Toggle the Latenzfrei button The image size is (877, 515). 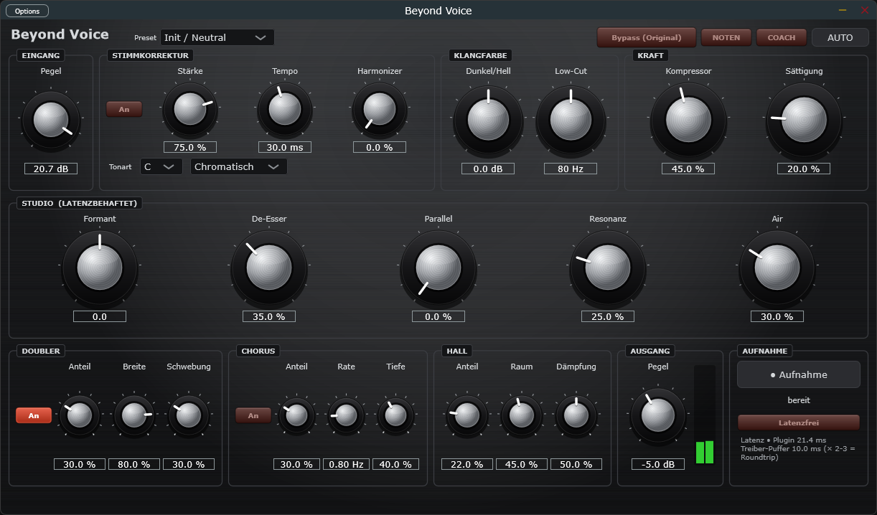[x=799, y=422]
